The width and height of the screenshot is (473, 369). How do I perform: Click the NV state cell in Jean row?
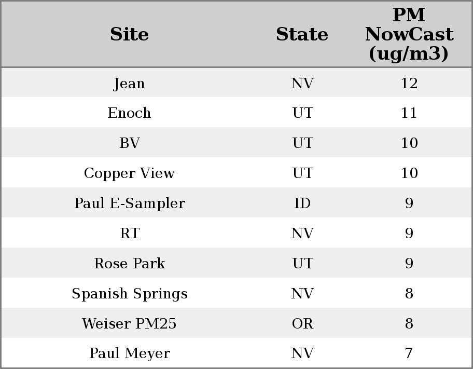(302, 84)
